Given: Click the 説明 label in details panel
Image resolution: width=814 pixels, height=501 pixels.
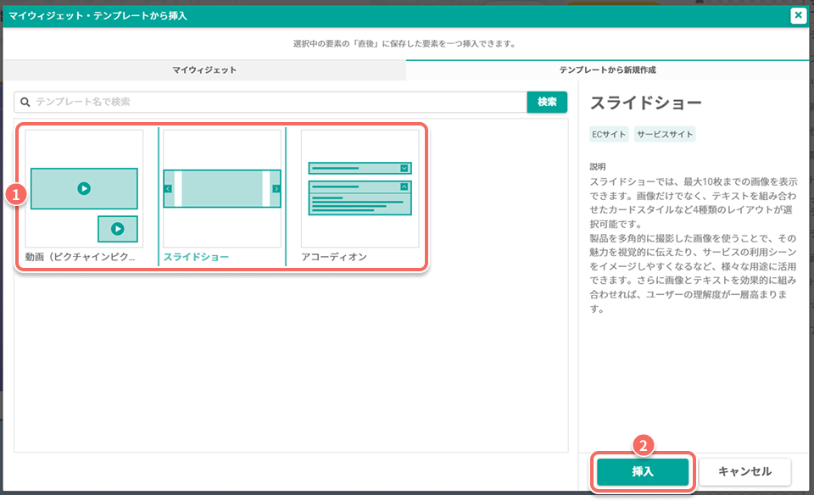Looking at the screenshot, I should (598, 167).
